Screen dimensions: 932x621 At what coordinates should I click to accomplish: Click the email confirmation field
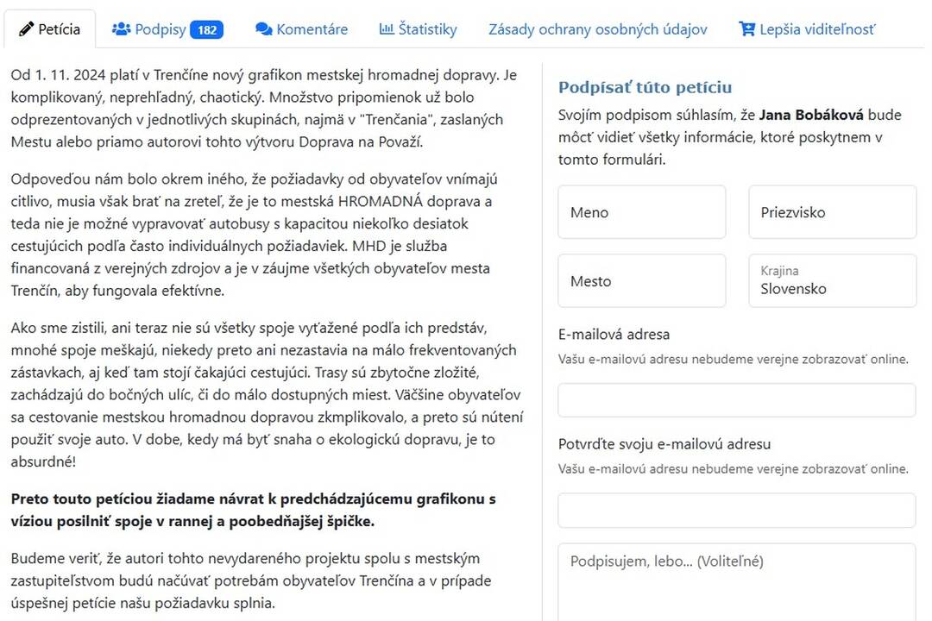pyautogui.click(x=736, y=510)
